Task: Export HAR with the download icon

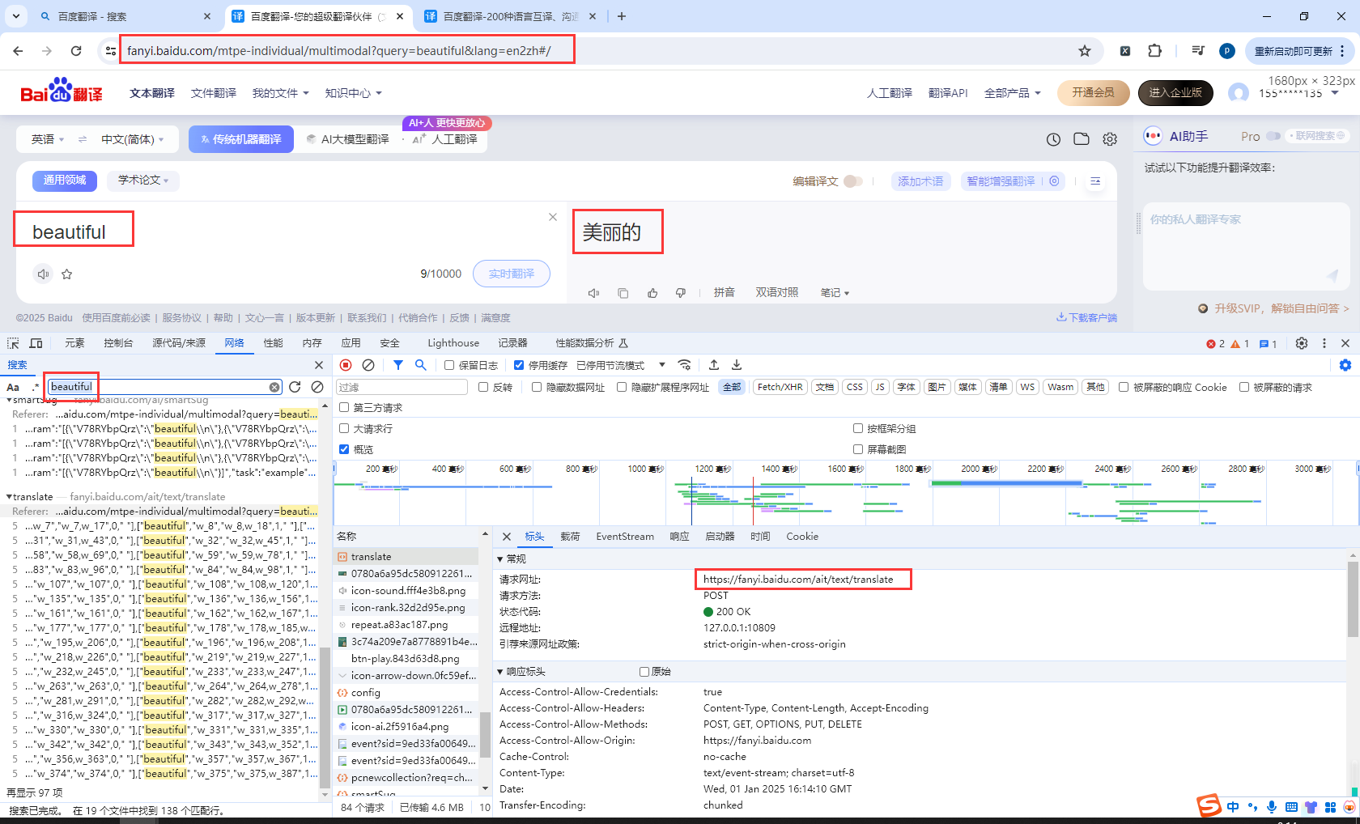Action: coord(737,365)
